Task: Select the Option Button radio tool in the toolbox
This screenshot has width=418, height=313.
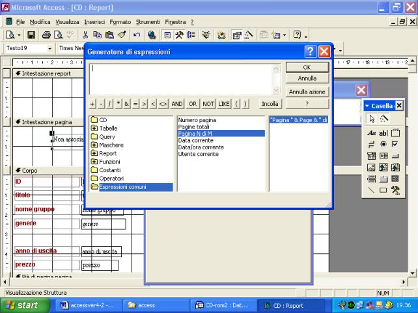Action: 383,144
